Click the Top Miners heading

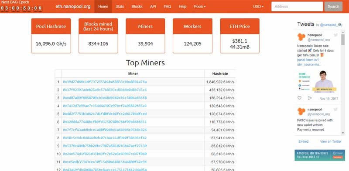point(145,63)
